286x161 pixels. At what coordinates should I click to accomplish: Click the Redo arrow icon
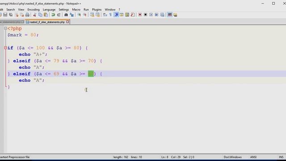point(59,15)
